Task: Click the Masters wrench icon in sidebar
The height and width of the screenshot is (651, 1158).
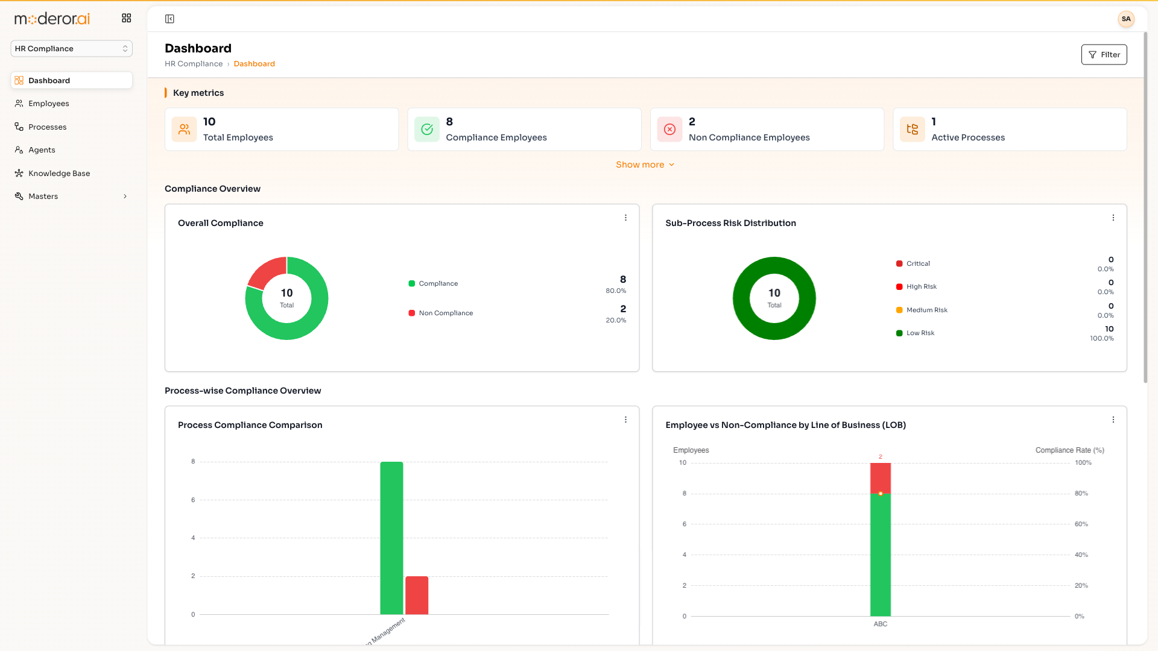Action: coord(19,197)
